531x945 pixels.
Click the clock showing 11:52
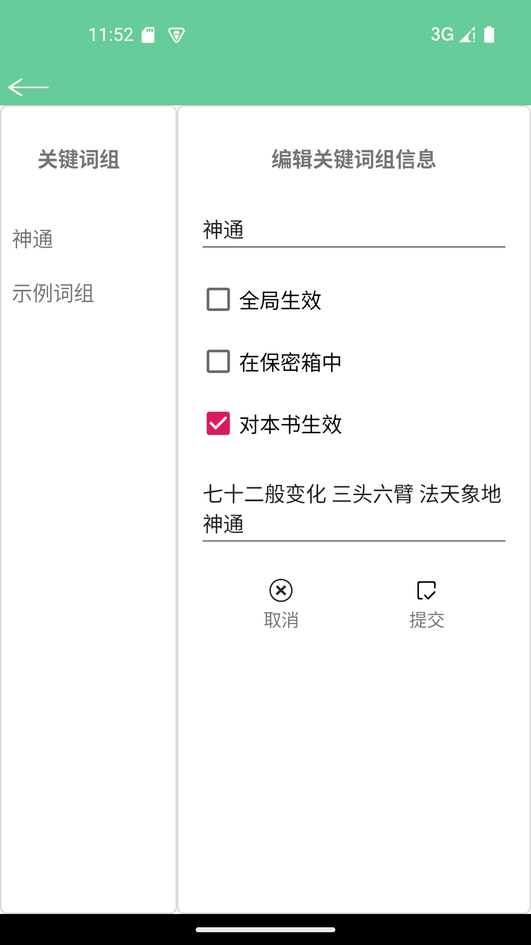pos(111,33)
